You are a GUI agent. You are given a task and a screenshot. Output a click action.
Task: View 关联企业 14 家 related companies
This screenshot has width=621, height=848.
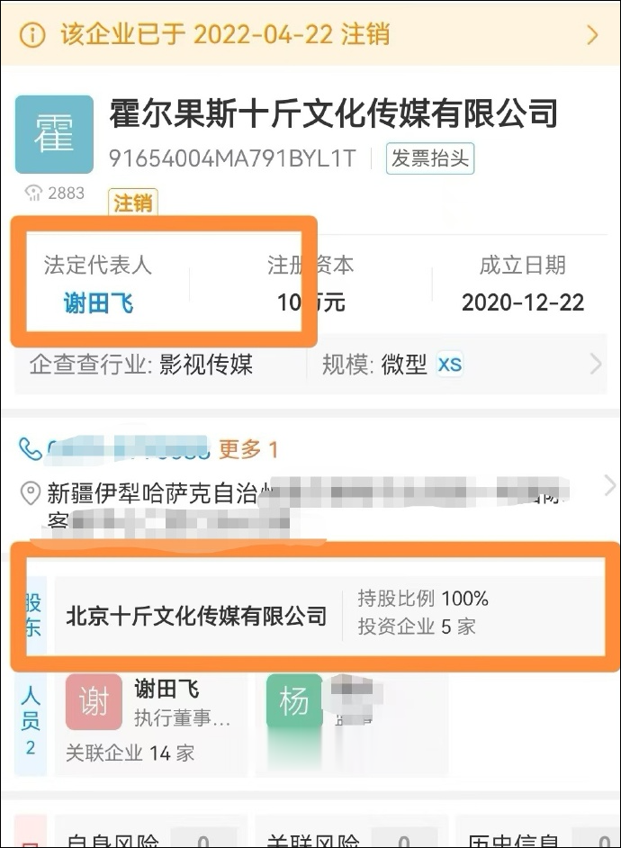tap(130, 753)
